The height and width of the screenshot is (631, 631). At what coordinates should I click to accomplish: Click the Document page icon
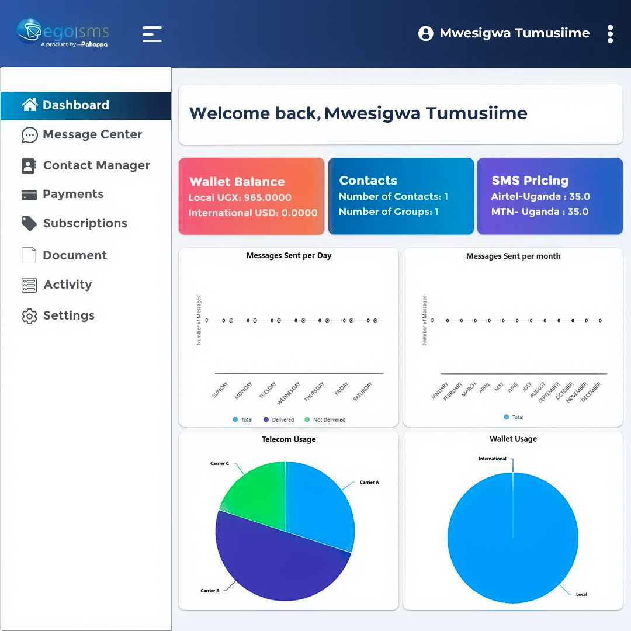[29, 255]
